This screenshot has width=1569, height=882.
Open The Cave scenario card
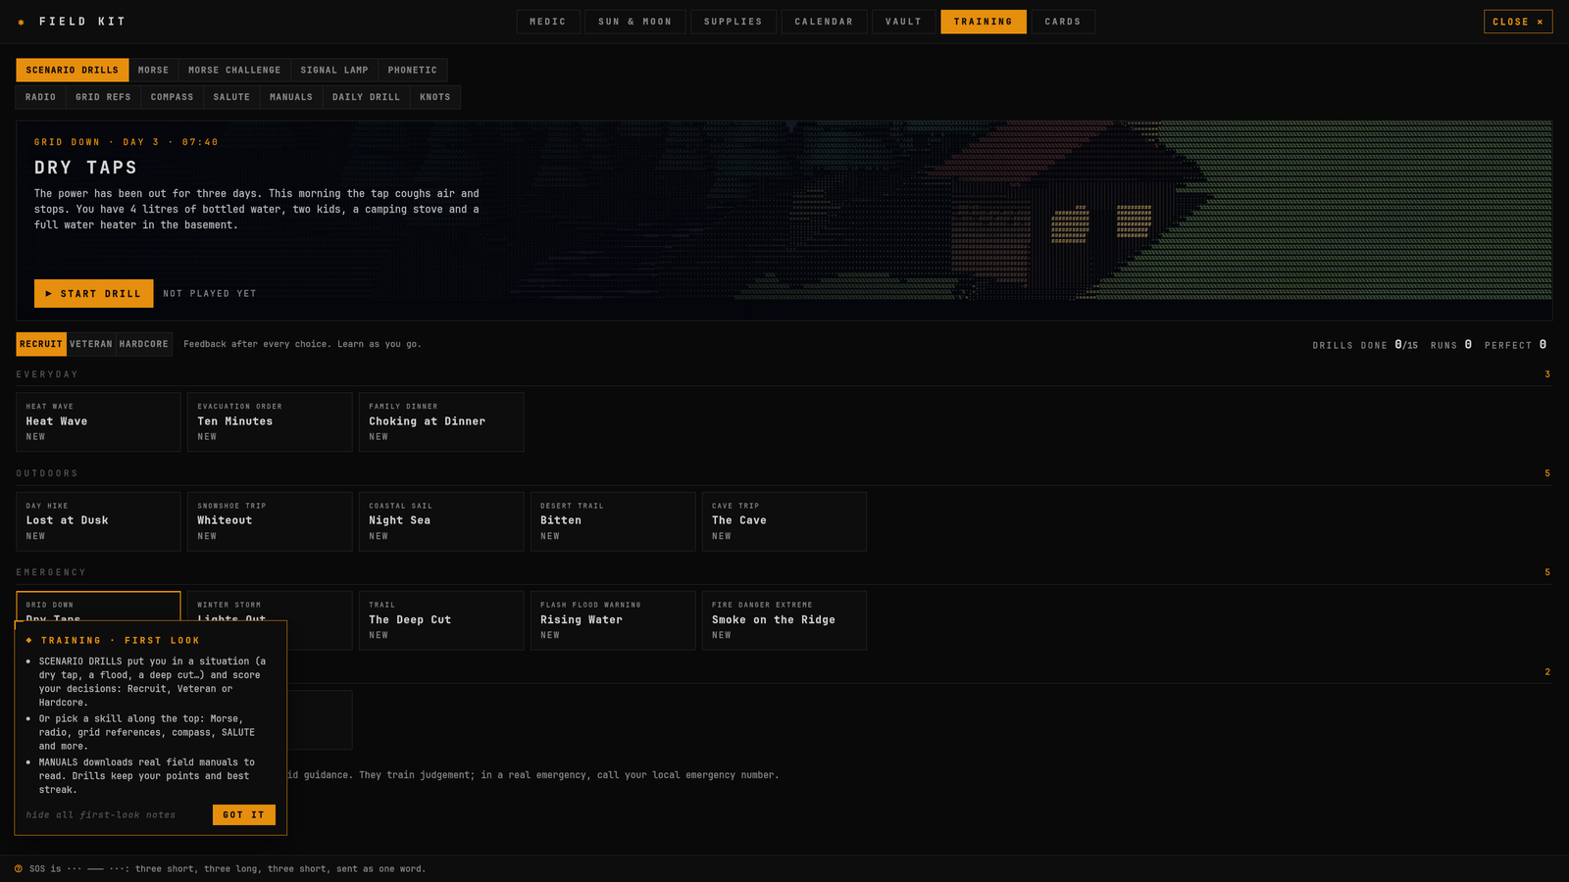point(784,521)
